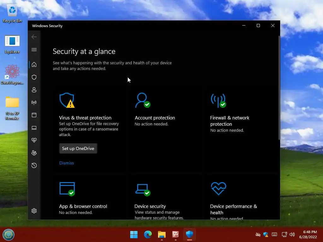Image resolution: width=323 pixels, height=242 pixels.
Task: Click the touch keyboard tray icon
Action: 274,234
